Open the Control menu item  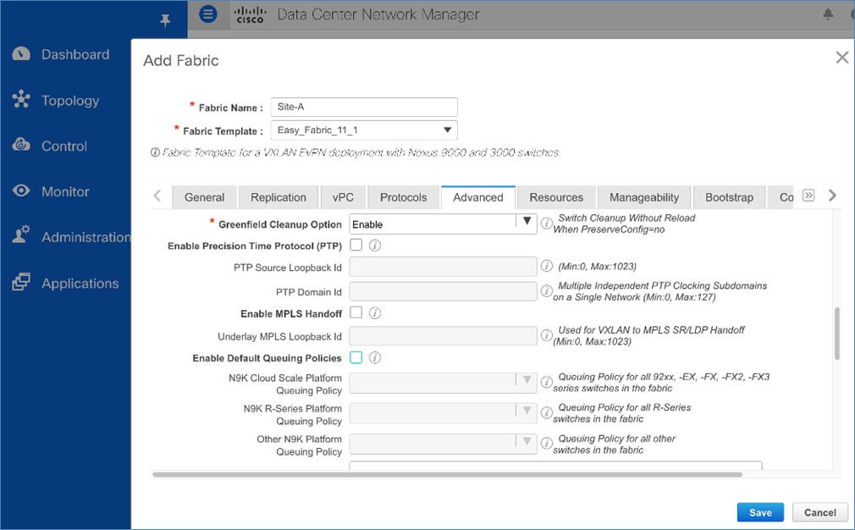point(65,146)
